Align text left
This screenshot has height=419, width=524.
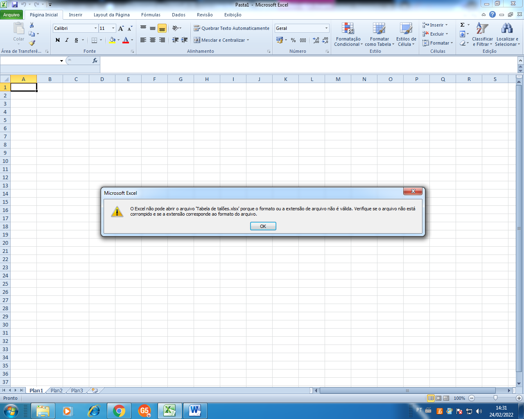[x=143, y=40]
